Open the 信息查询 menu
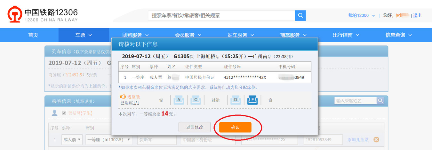 point(398,35)
